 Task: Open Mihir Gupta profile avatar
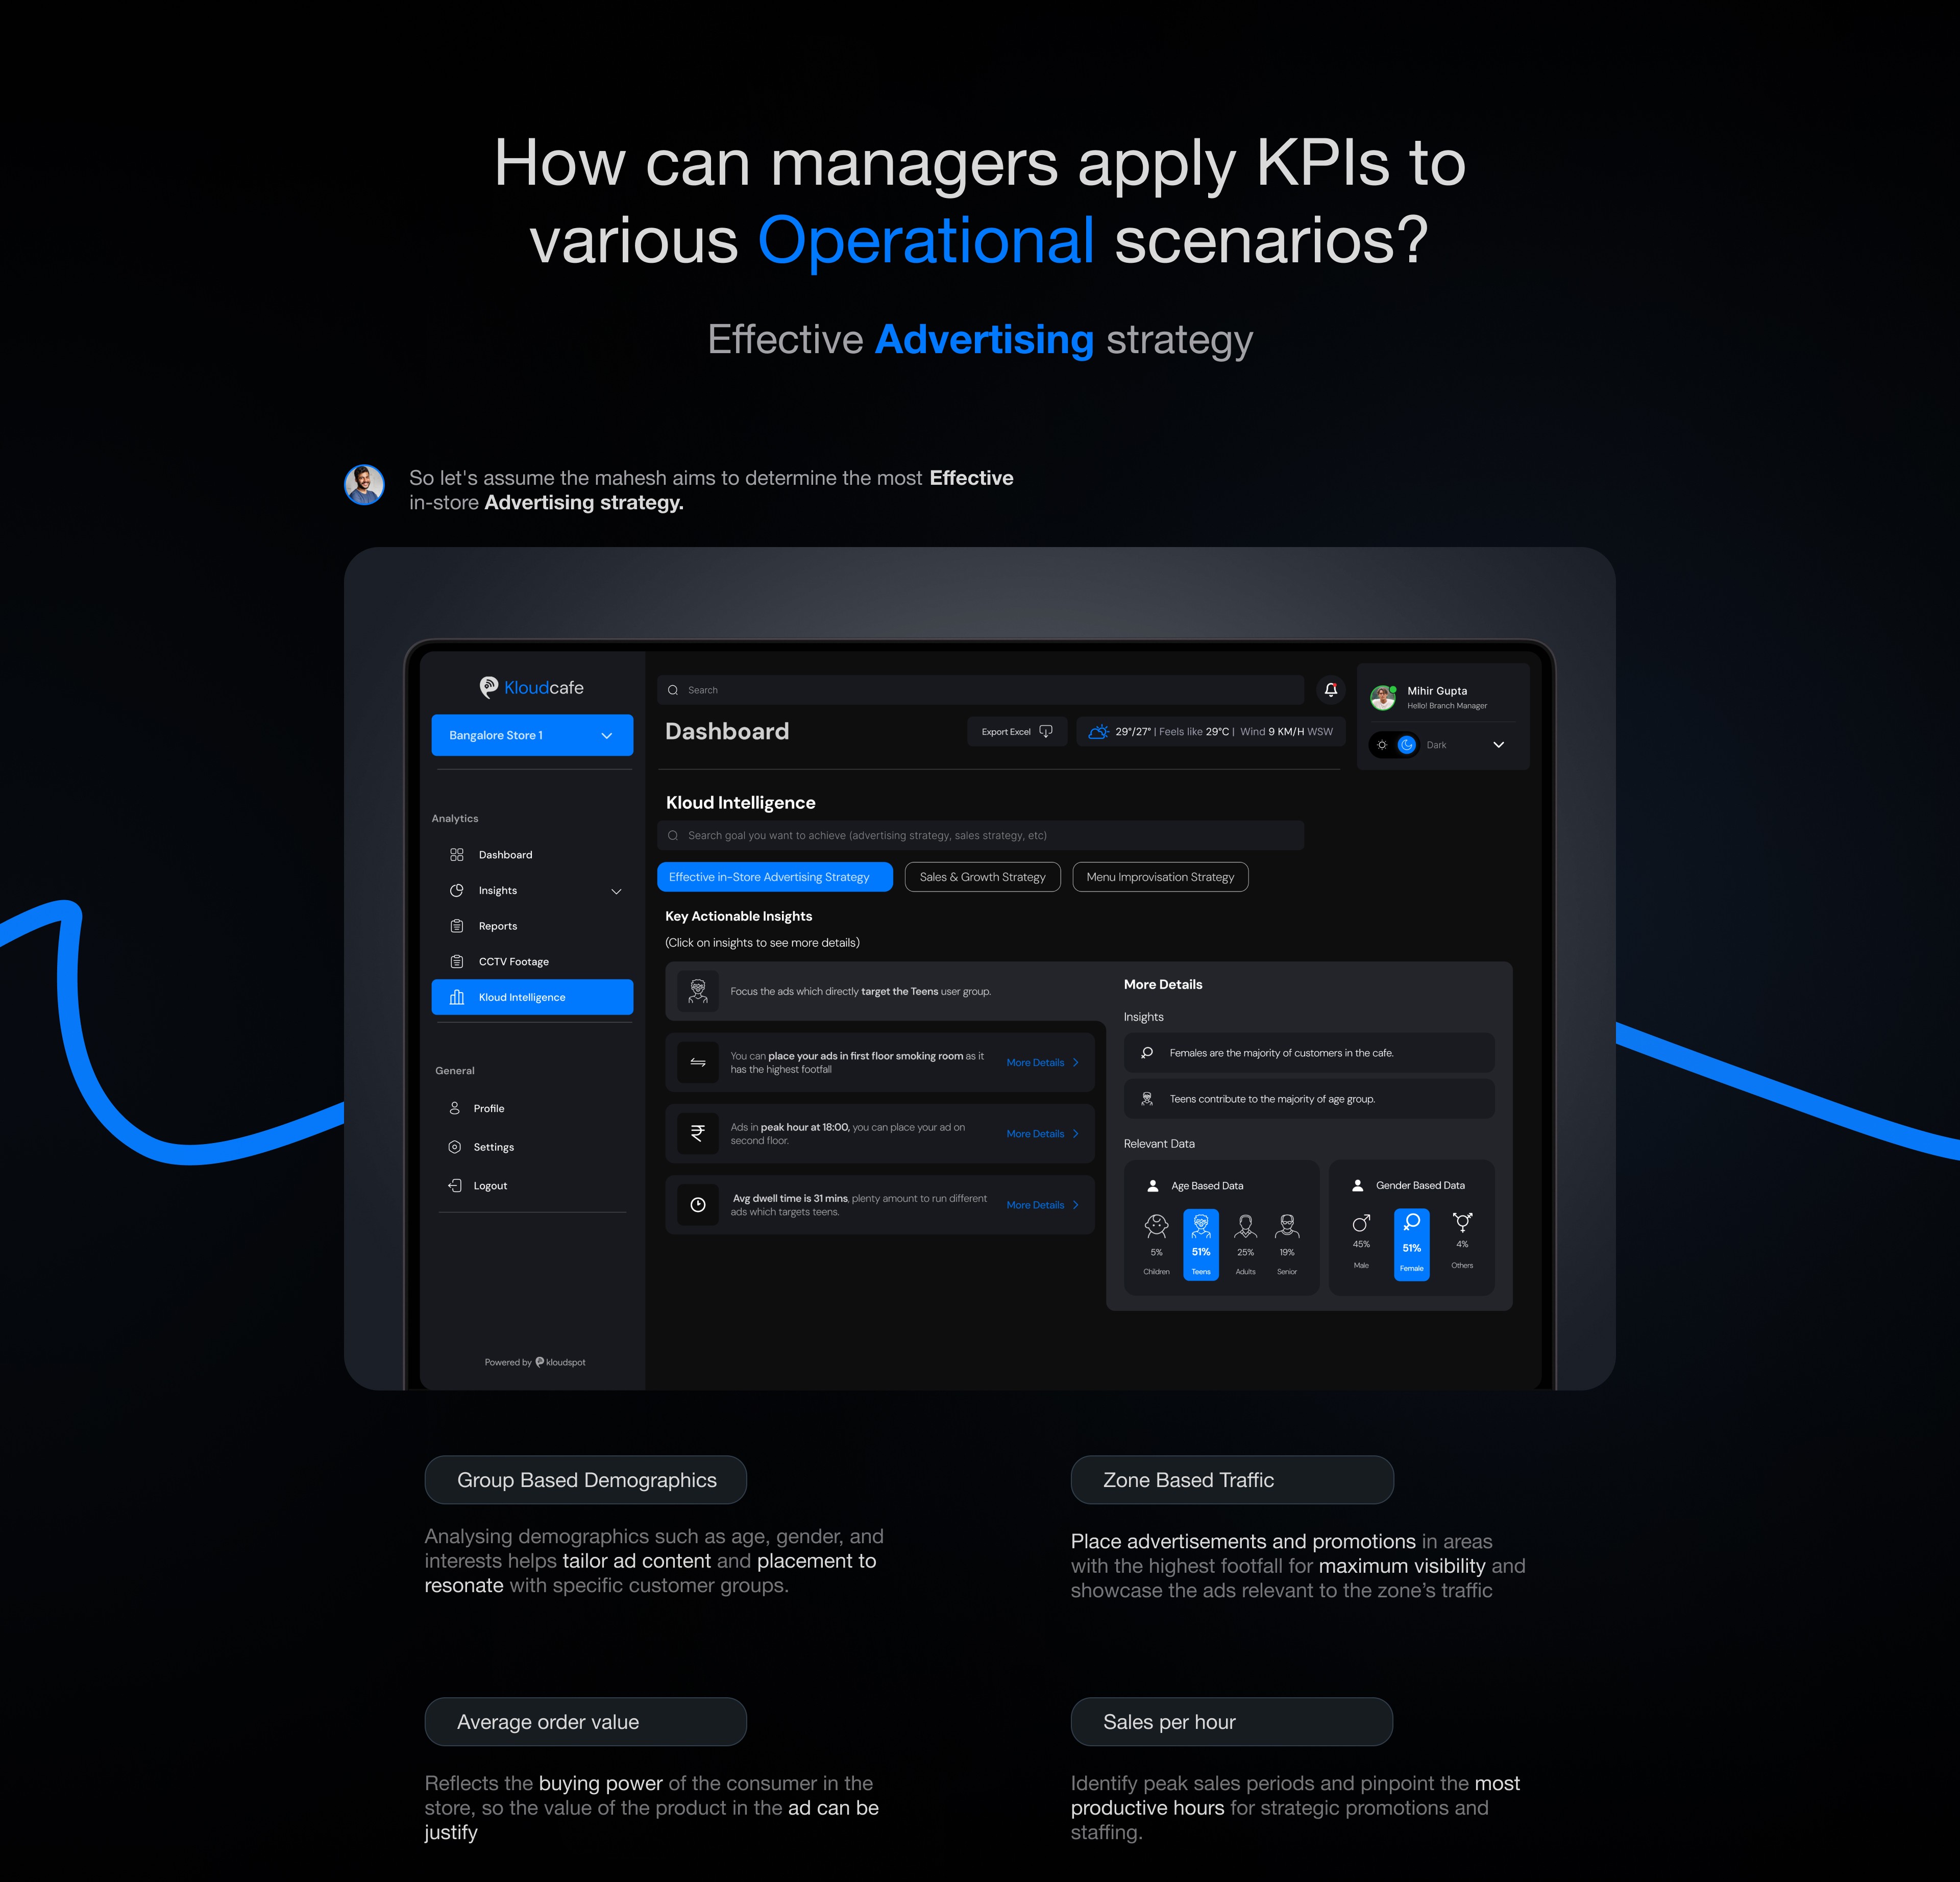click(1383, 697)
